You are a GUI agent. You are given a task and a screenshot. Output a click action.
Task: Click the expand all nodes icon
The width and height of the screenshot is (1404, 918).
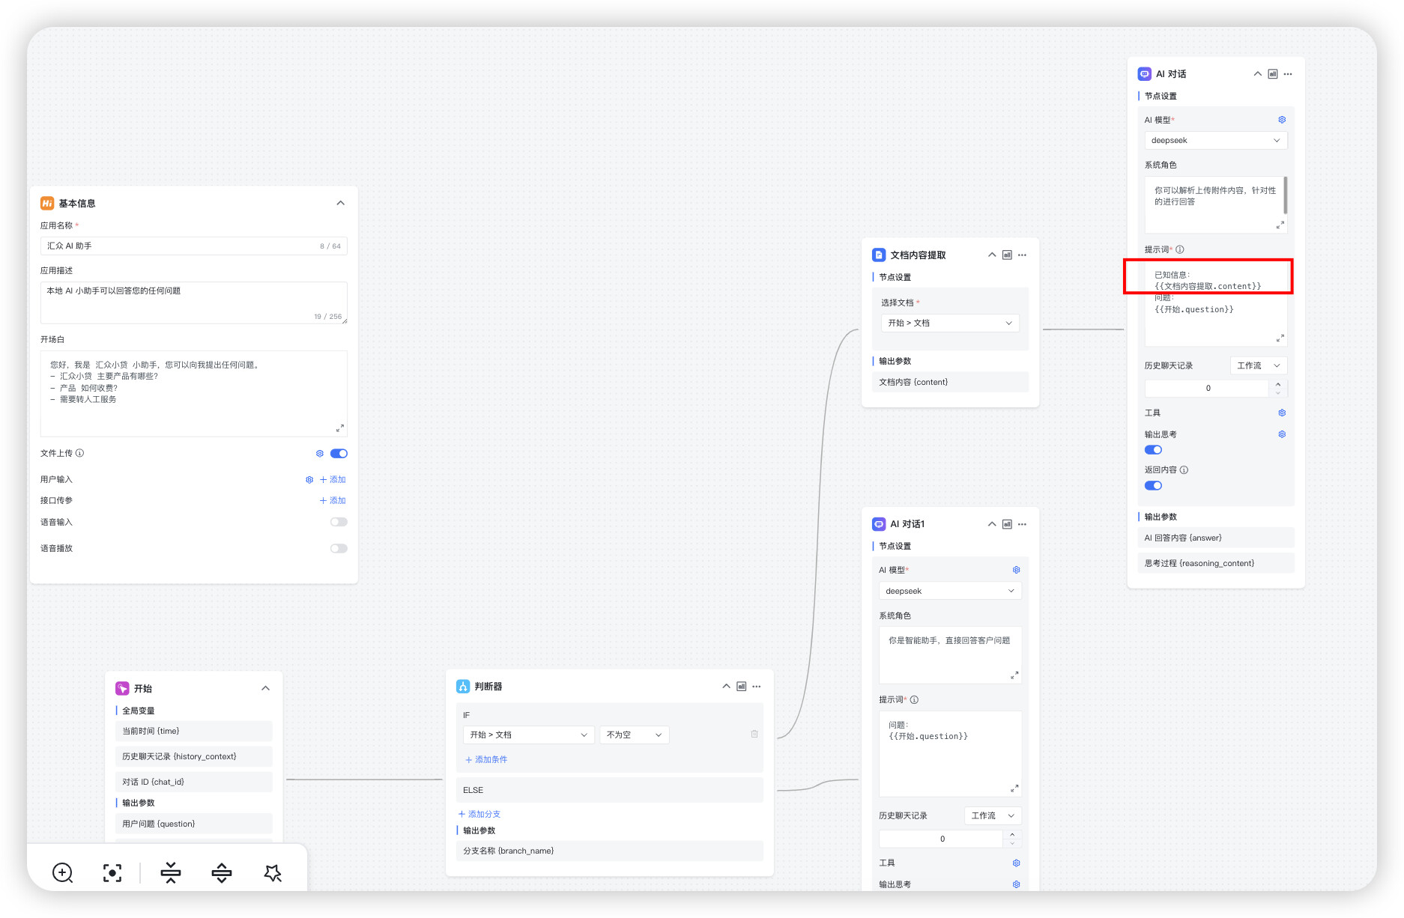pos(222,872)
